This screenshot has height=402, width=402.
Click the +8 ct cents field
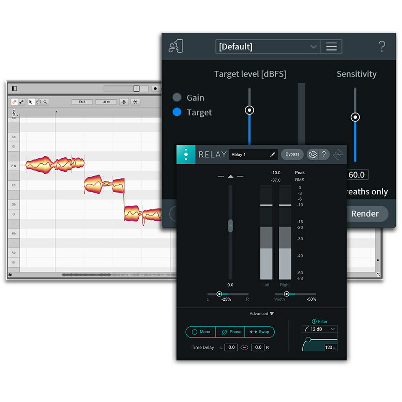(106, 102)
